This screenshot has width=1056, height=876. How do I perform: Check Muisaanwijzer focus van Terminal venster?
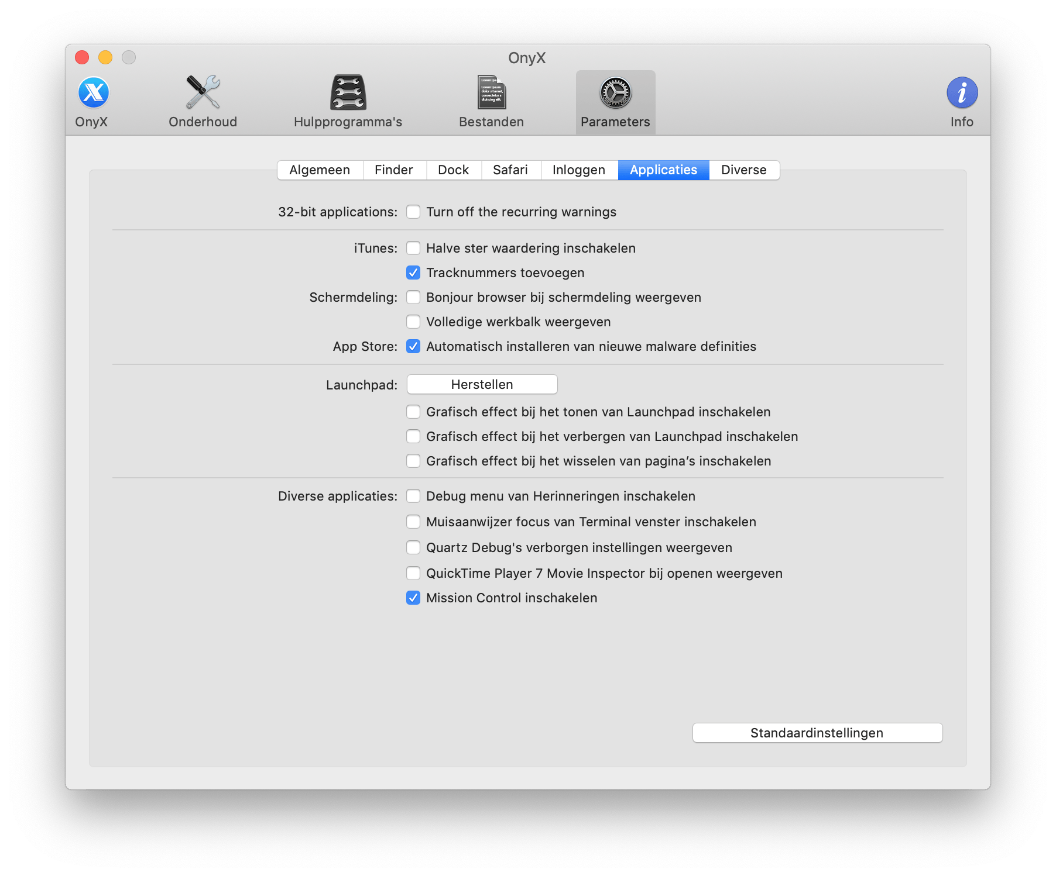tap(413, 522)
